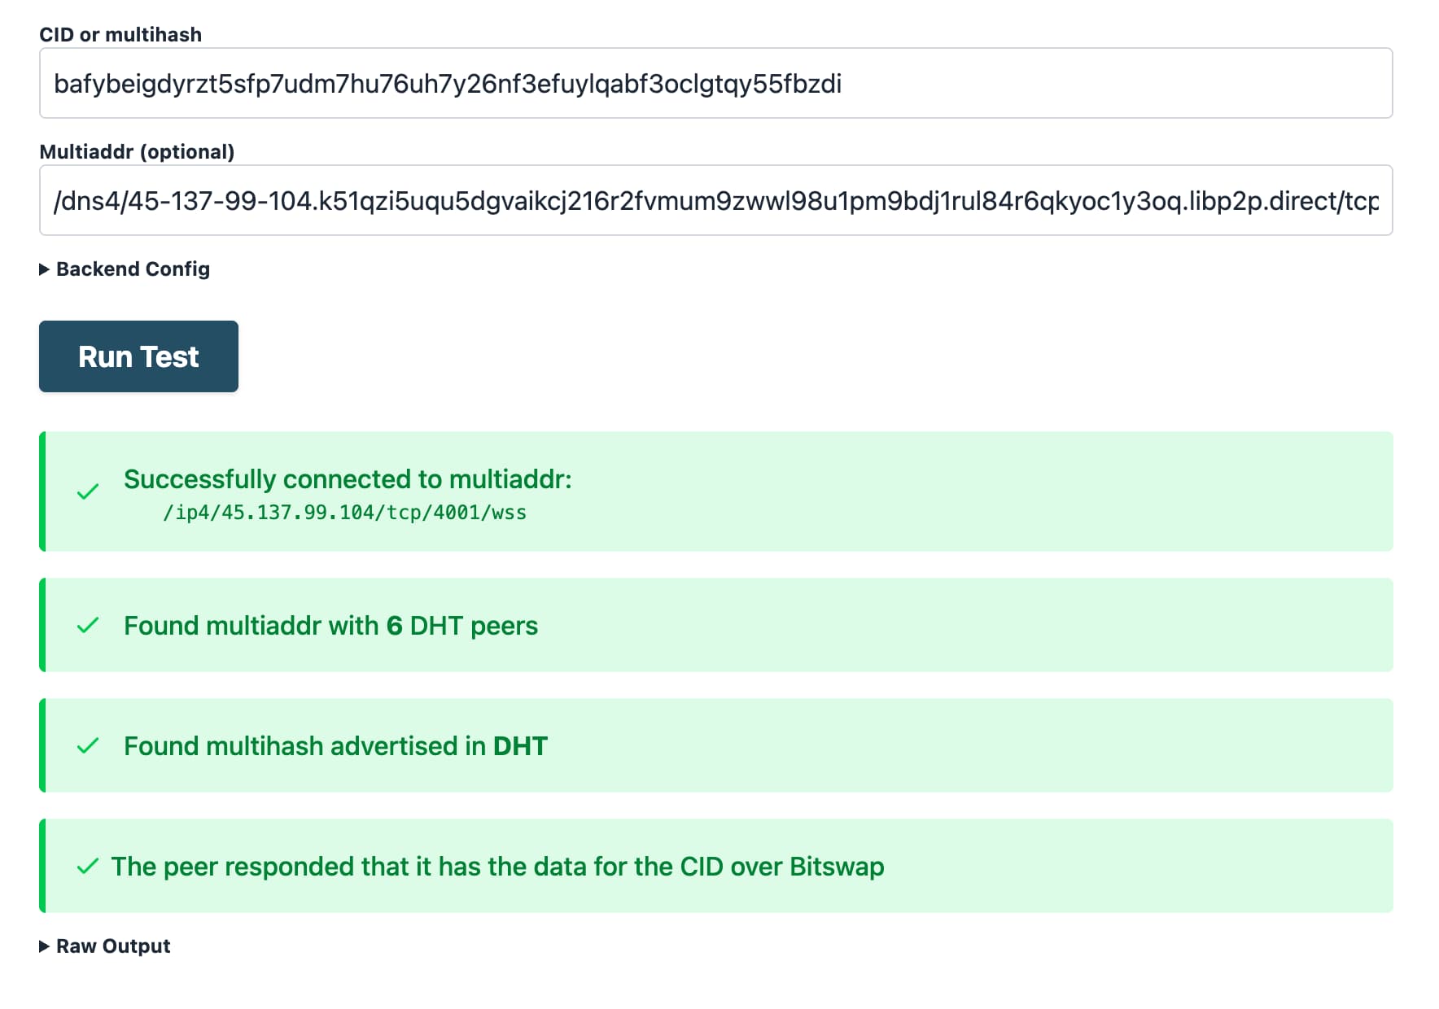Click the CID or multihash field label
This screenshot has height=1009, width=1439.
coord(121,34)
